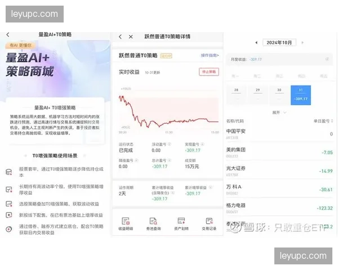The image size is (338, 270).
Task: Tap the info icon beside the right 累计增厚收益
Action: 211,187
